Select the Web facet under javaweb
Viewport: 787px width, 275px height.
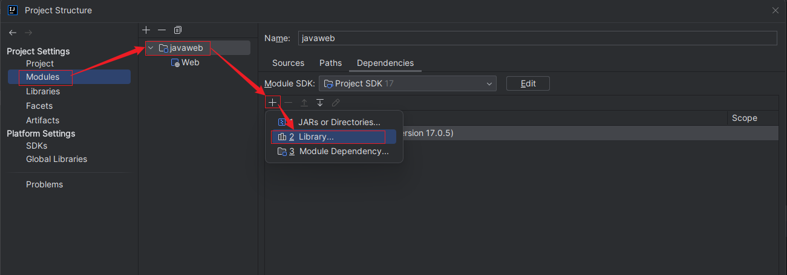tap(190, 62)
